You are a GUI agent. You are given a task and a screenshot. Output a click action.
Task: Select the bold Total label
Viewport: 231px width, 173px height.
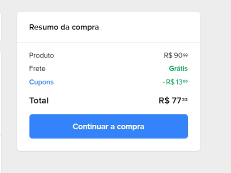point(39,101)
